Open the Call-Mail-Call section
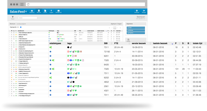 click(x=59, y=12)
